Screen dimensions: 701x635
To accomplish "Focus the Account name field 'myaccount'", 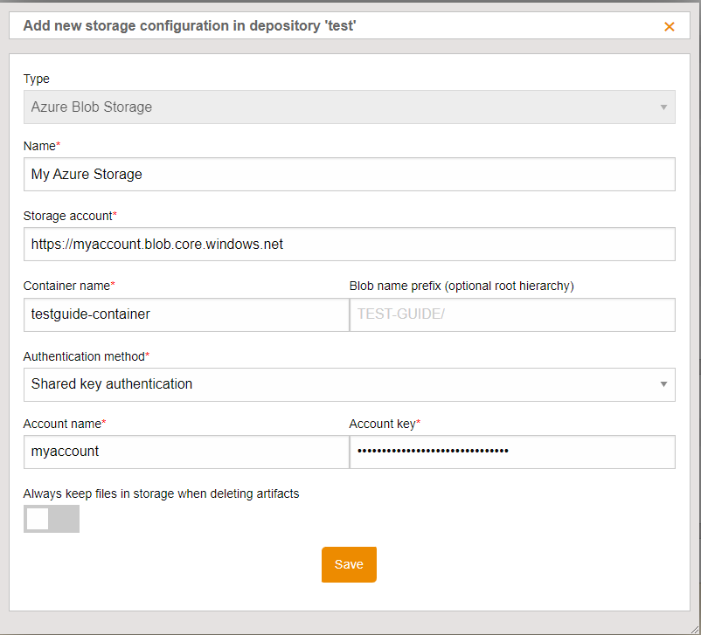I will (186, 452).
